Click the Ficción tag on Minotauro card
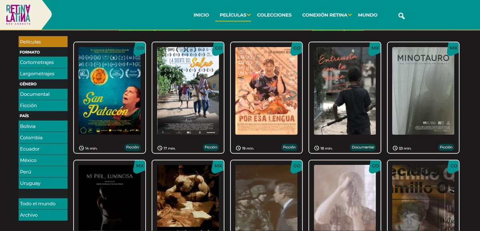 (x=446, y=147)
